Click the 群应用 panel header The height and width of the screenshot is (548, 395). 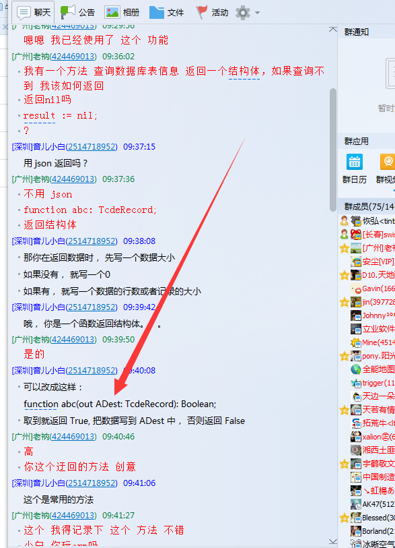pyautogui.click(x=366, y=141)
